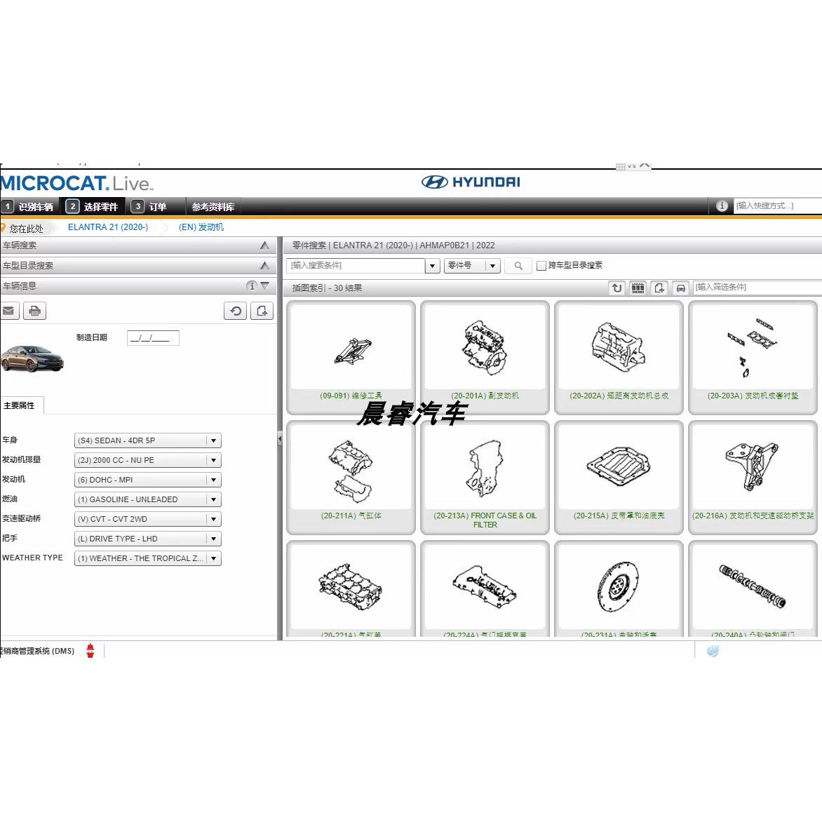Click the globe icon in status bar
822x822 pixels.
coord(713,651)
